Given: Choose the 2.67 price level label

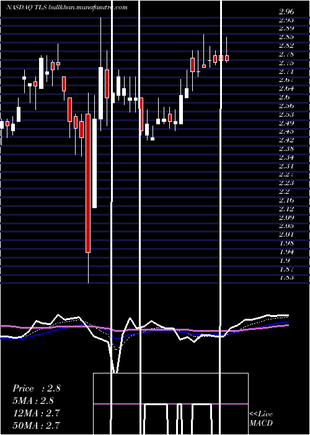Looking at the screenshot, I should (x=286, y=80).
